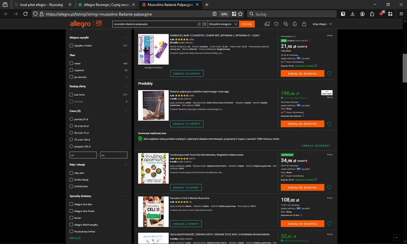Viewport: 407px width, 244px height.
Task: Go back with browser back arrow
Action: pos(6,14)
